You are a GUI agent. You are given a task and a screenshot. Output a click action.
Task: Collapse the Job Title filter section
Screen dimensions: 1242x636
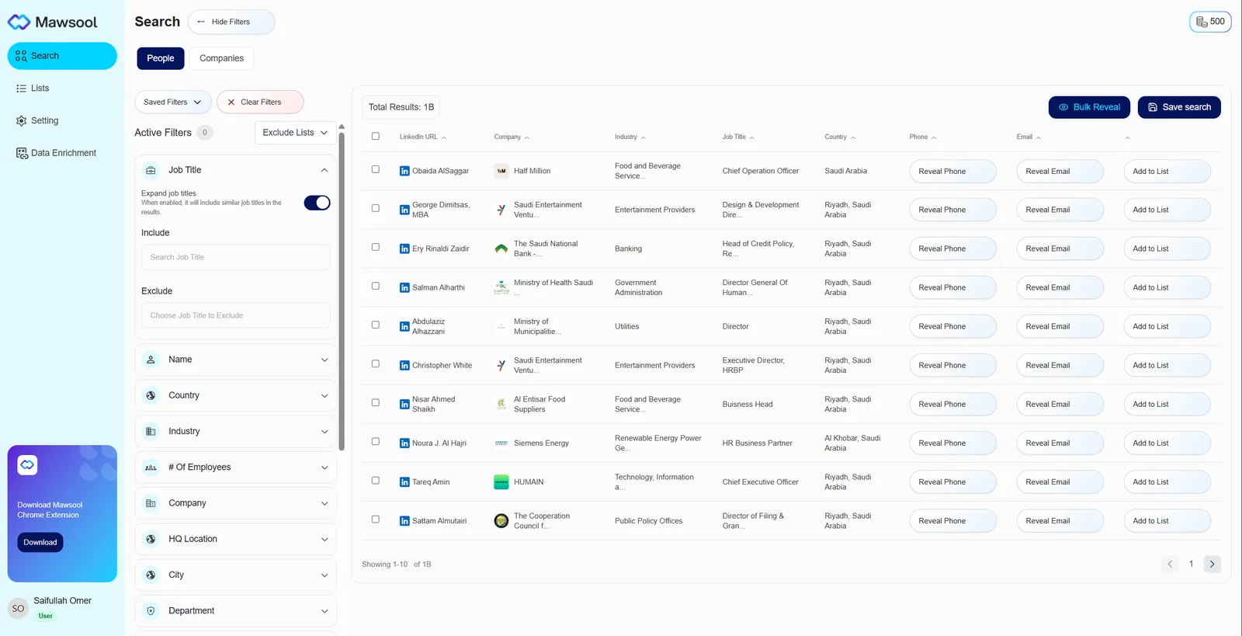(x=324, y=170)
